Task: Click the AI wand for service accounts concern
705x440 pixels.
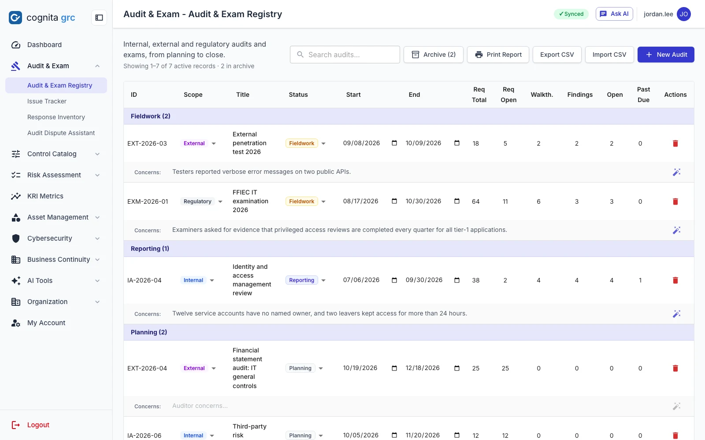Action: (677, 314)
